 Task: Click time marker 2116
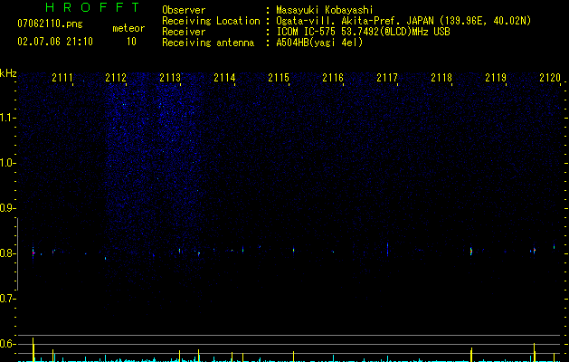(333, 77)
